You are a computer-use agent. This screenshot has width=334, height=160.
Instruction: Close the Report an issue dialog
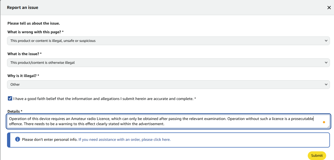(x=329, y=8)
